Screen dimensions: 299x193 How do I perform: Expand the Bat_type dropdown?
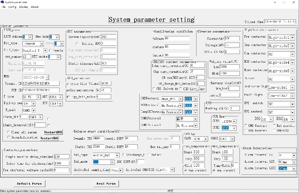[x=42, y=44]
